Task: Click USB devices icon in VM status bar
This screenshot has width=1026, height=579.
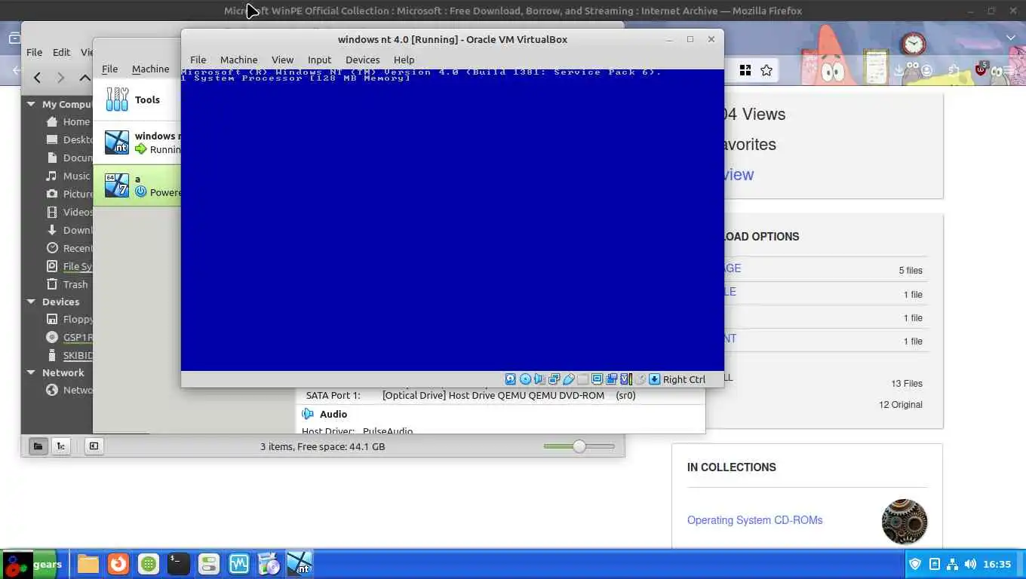Action: click(569, 379)
